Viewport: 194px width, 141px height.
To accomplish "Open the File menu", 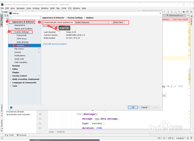I will coord(2,8).
